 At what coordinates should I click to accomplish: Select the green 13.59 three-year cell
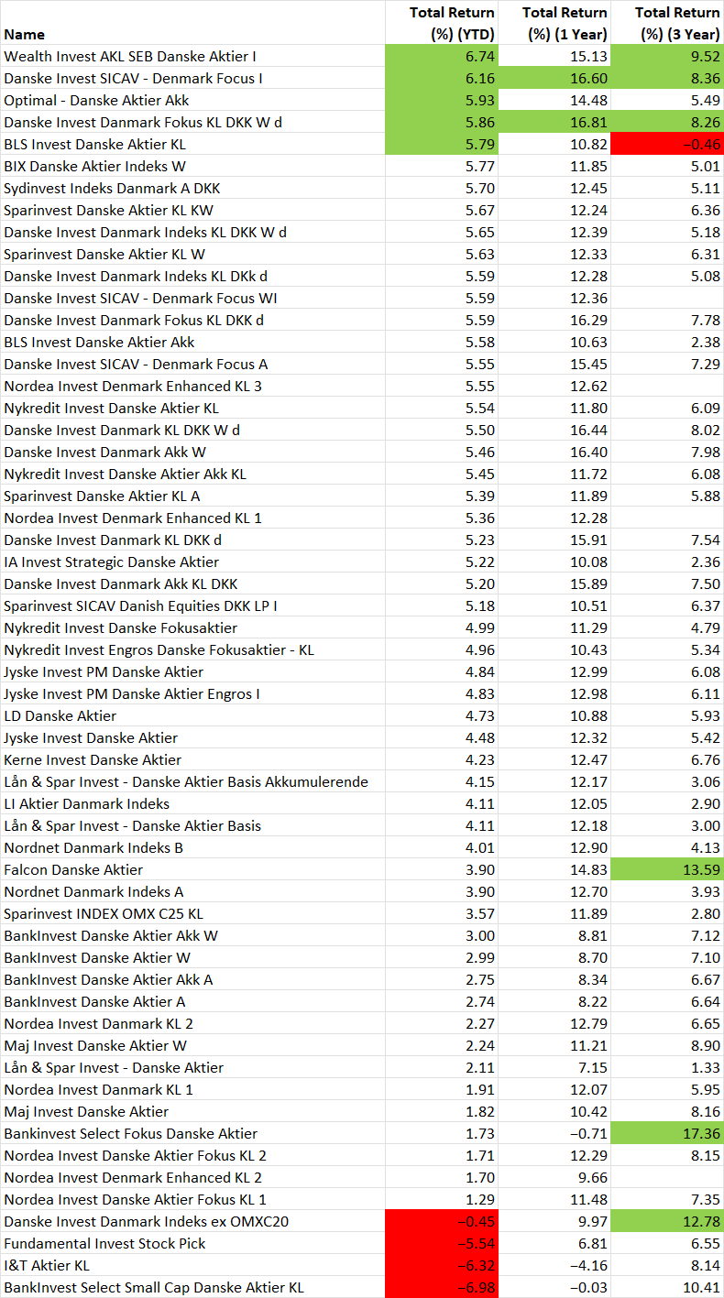coord(667,869)
